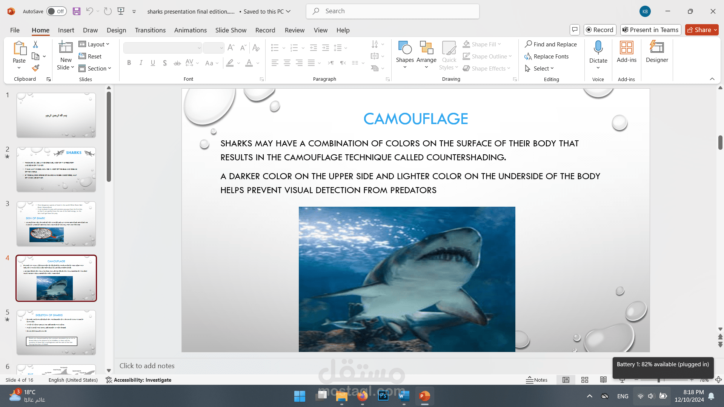
Task: Open the Slide Show tab
Action: click(x=231, y=30)
